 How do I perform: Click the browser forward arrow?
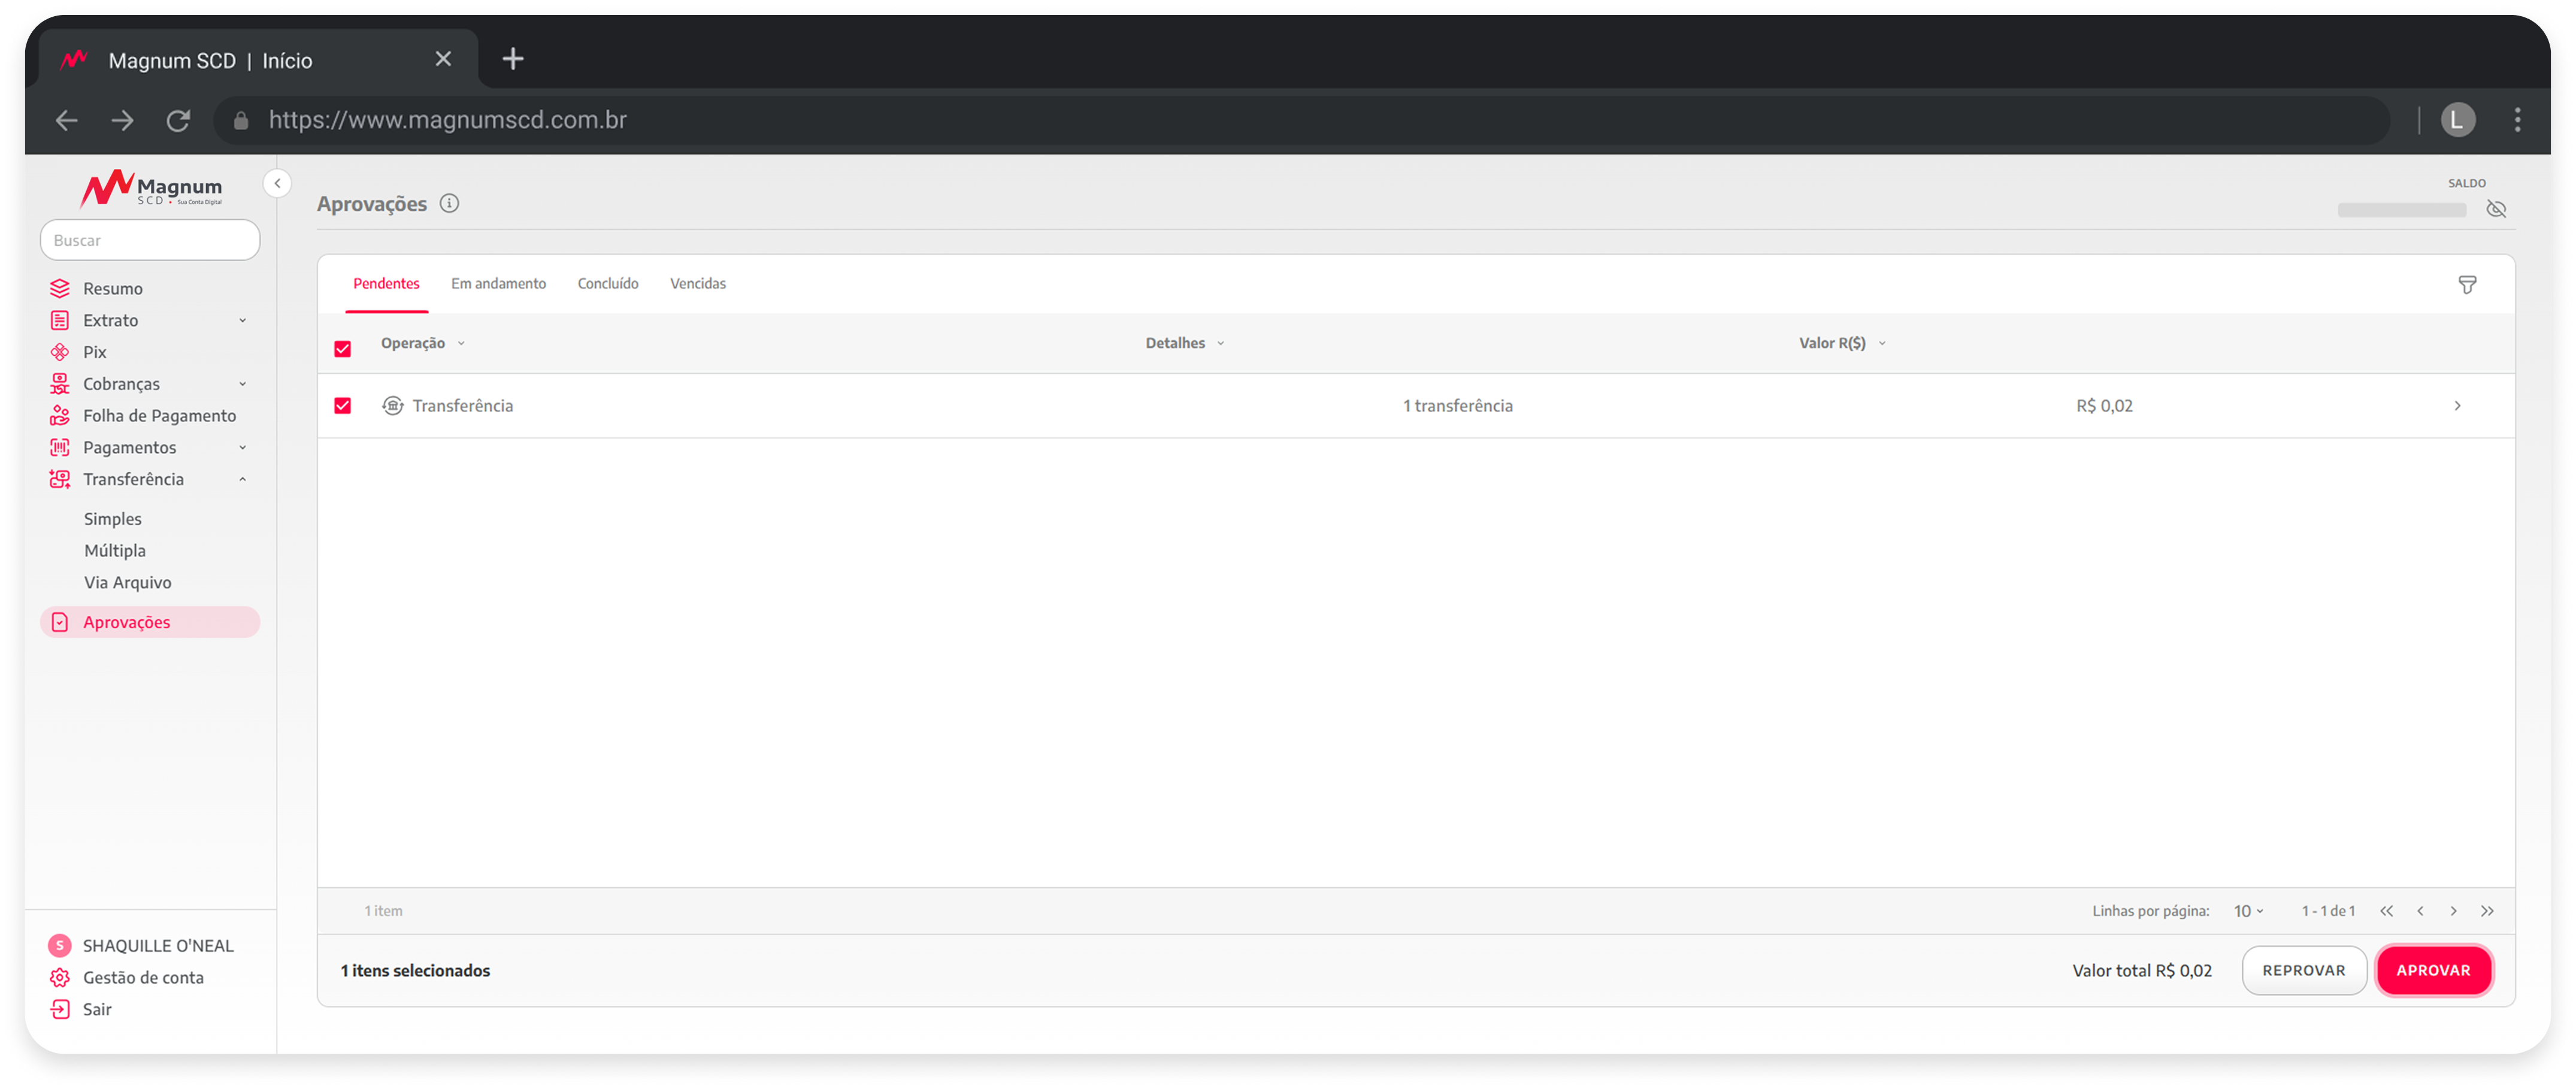click(122, 121)
